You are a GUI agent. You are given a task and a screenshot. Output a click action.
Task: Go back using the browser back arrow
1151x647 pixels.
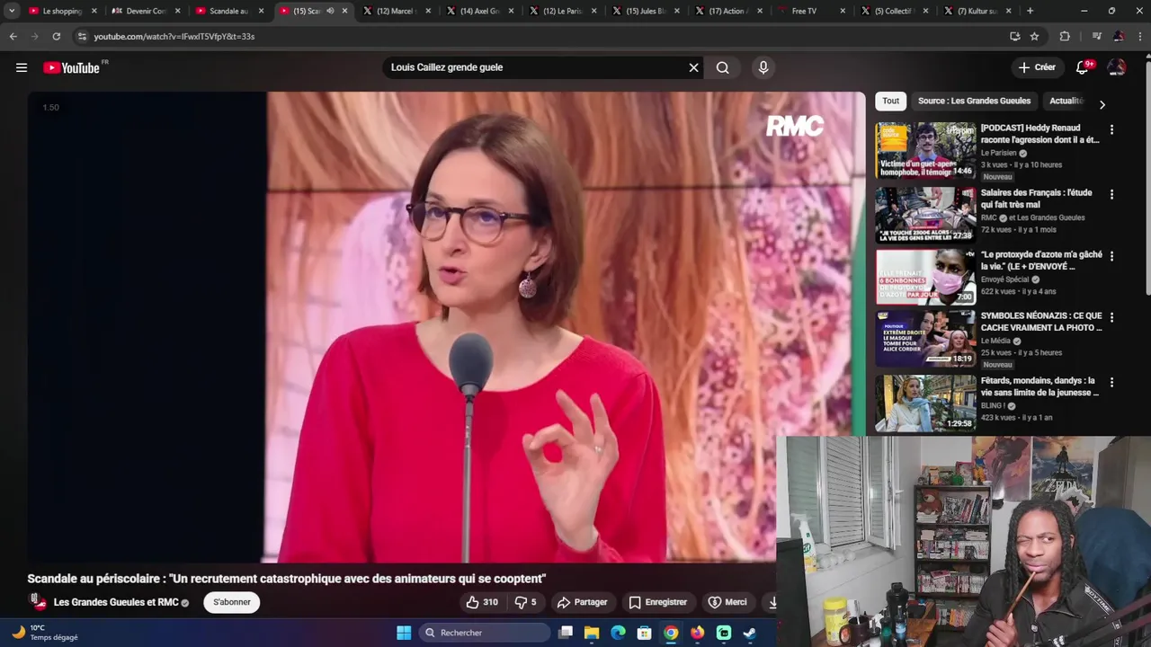tap(13, 37)
